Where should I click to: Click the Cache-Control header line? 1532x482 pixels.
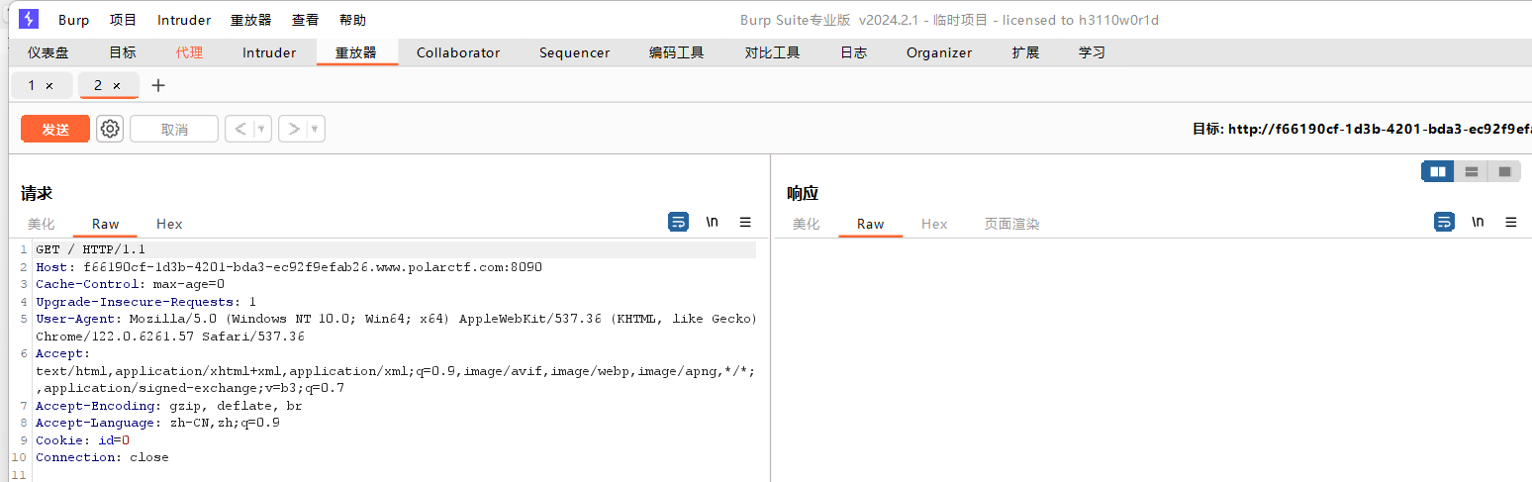(131, 284)
